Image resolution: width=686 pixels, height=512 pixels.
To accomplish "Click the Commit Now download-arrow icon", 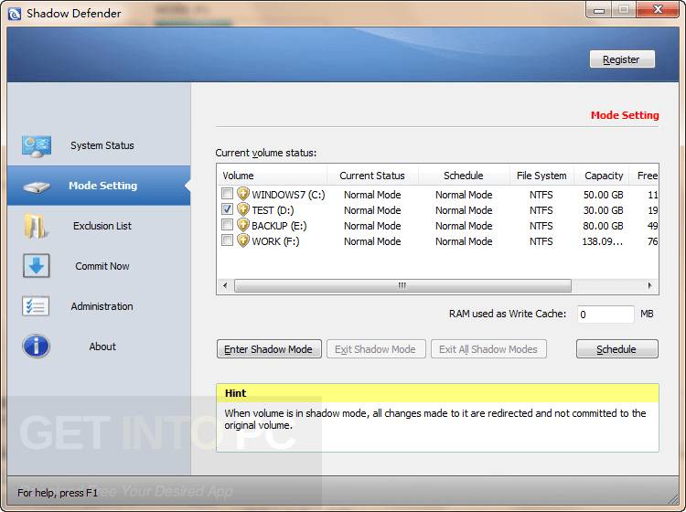I will (37, 266).
